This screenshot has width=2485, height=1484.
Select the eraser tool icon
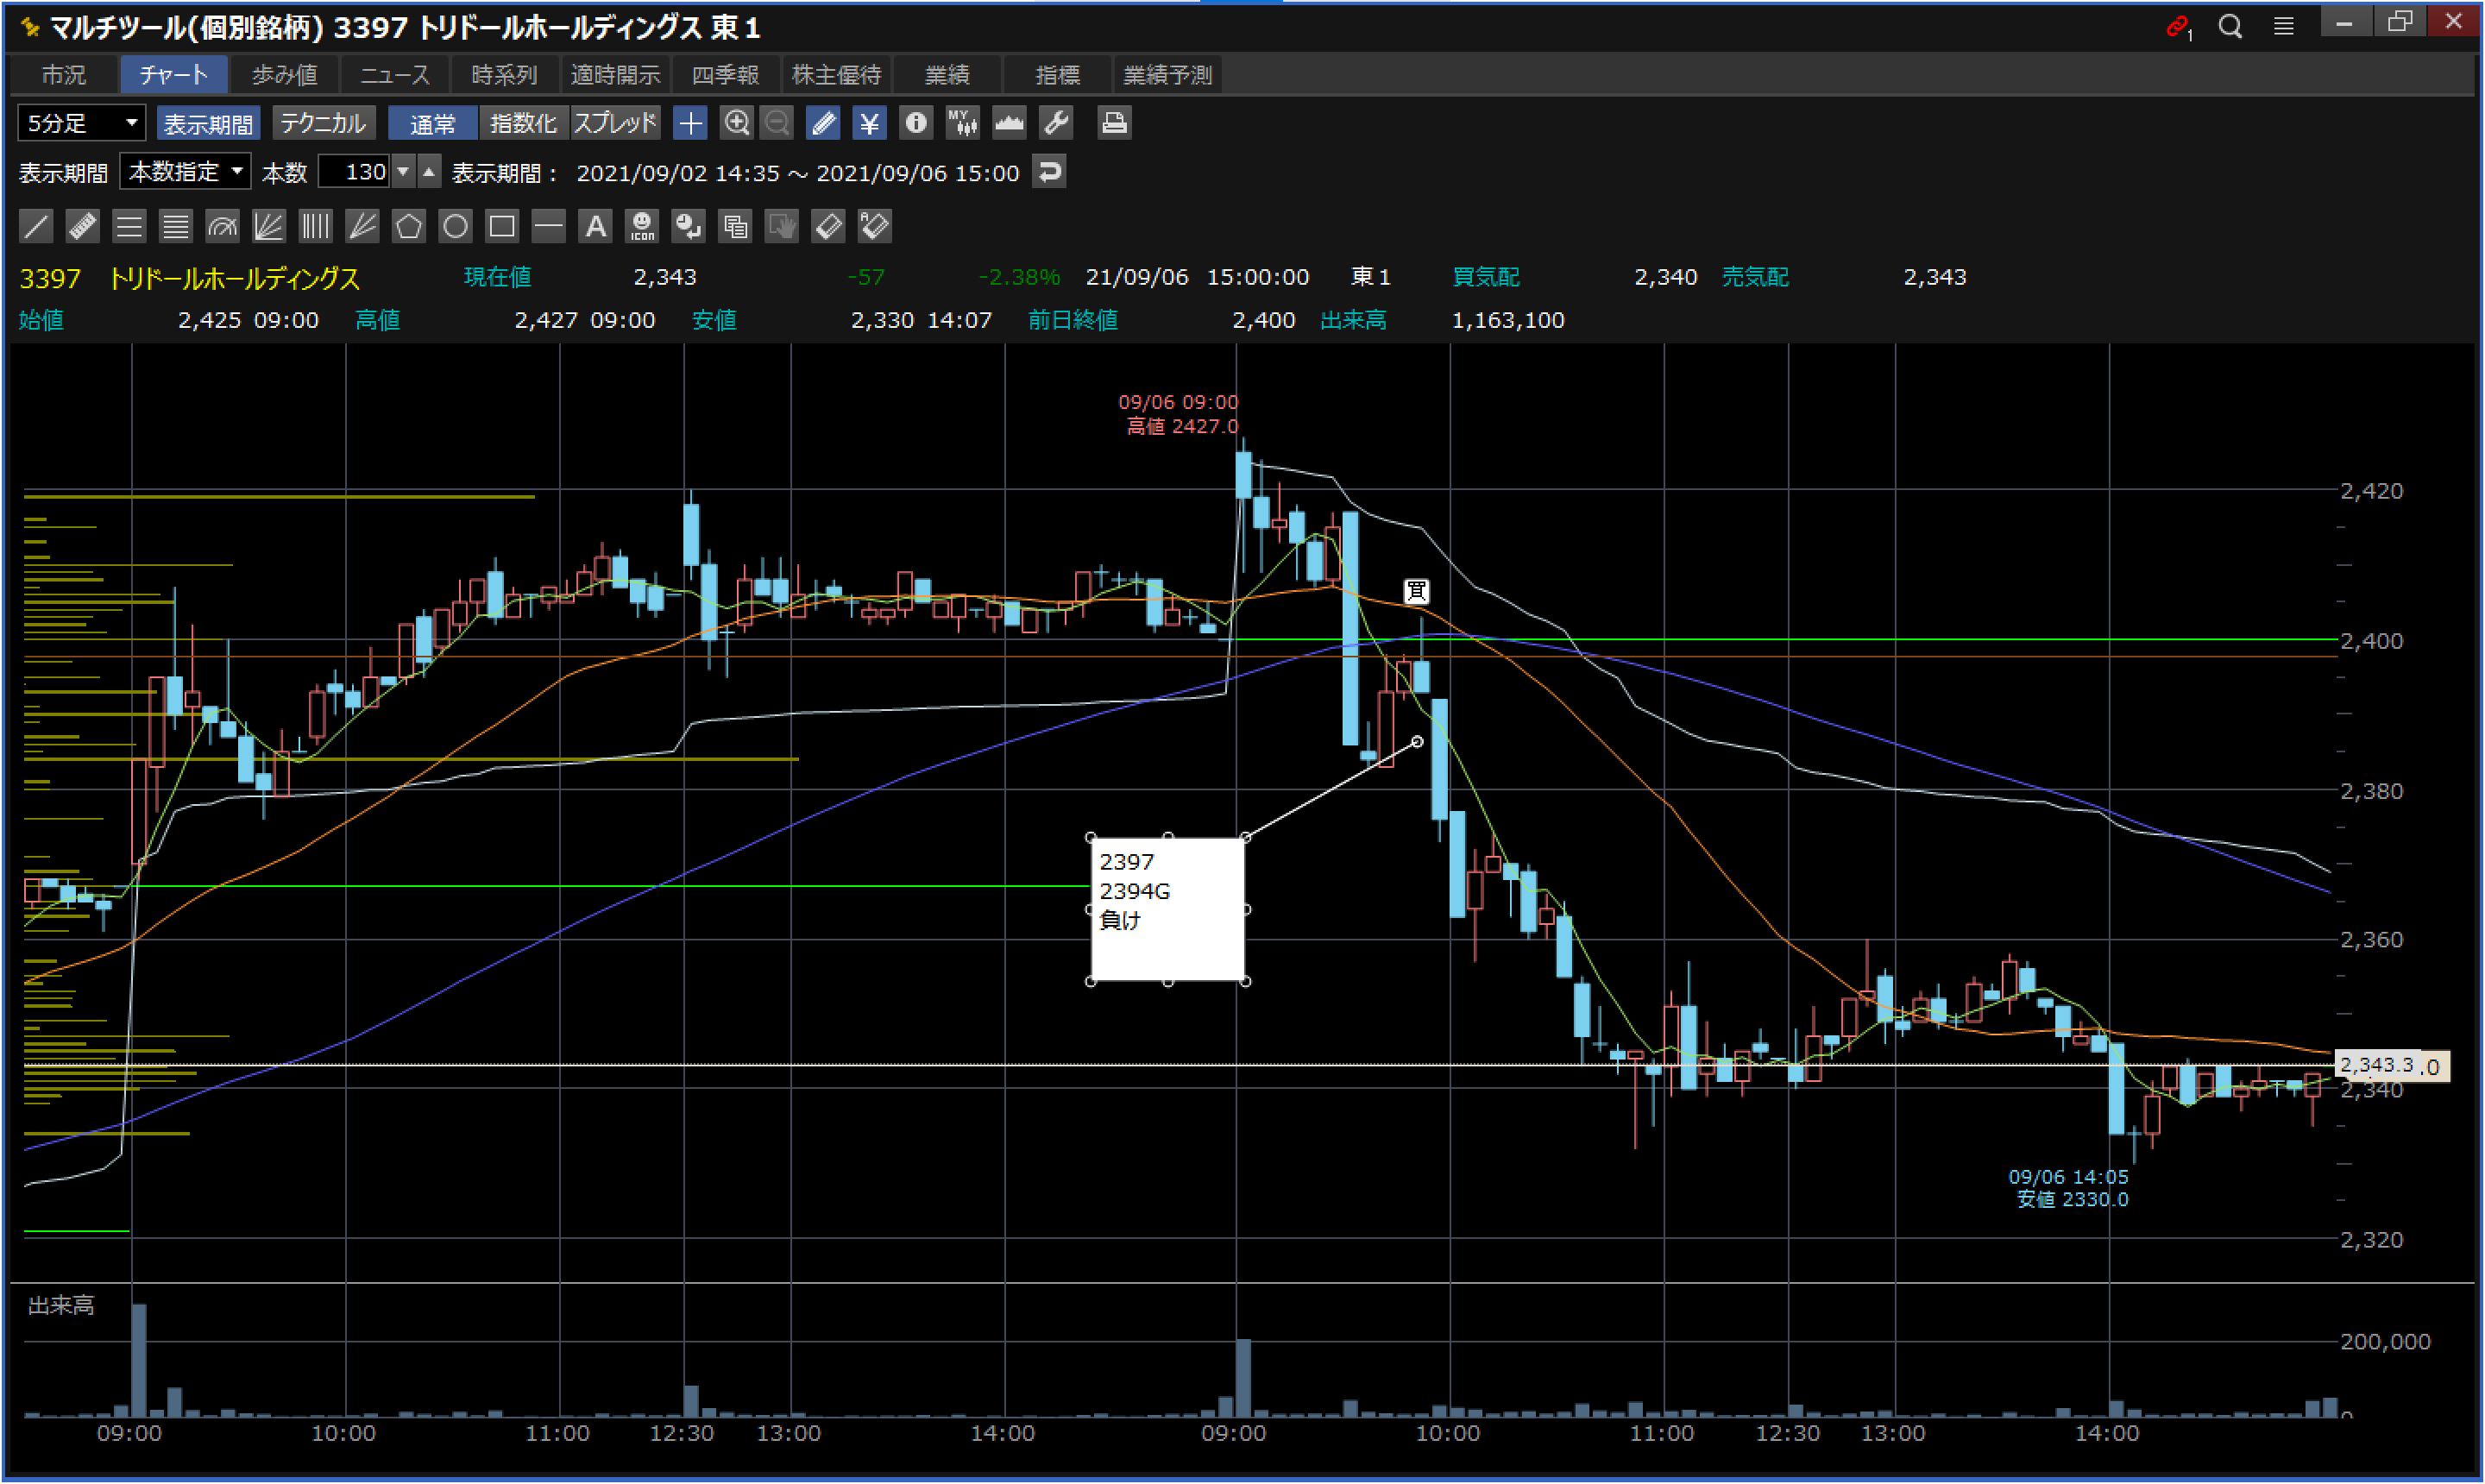[828, 226]
